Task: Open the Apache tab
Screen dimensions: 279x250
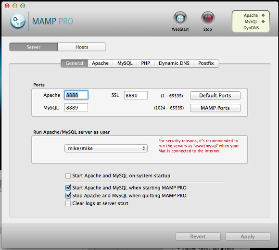Action: click(100, 63)
